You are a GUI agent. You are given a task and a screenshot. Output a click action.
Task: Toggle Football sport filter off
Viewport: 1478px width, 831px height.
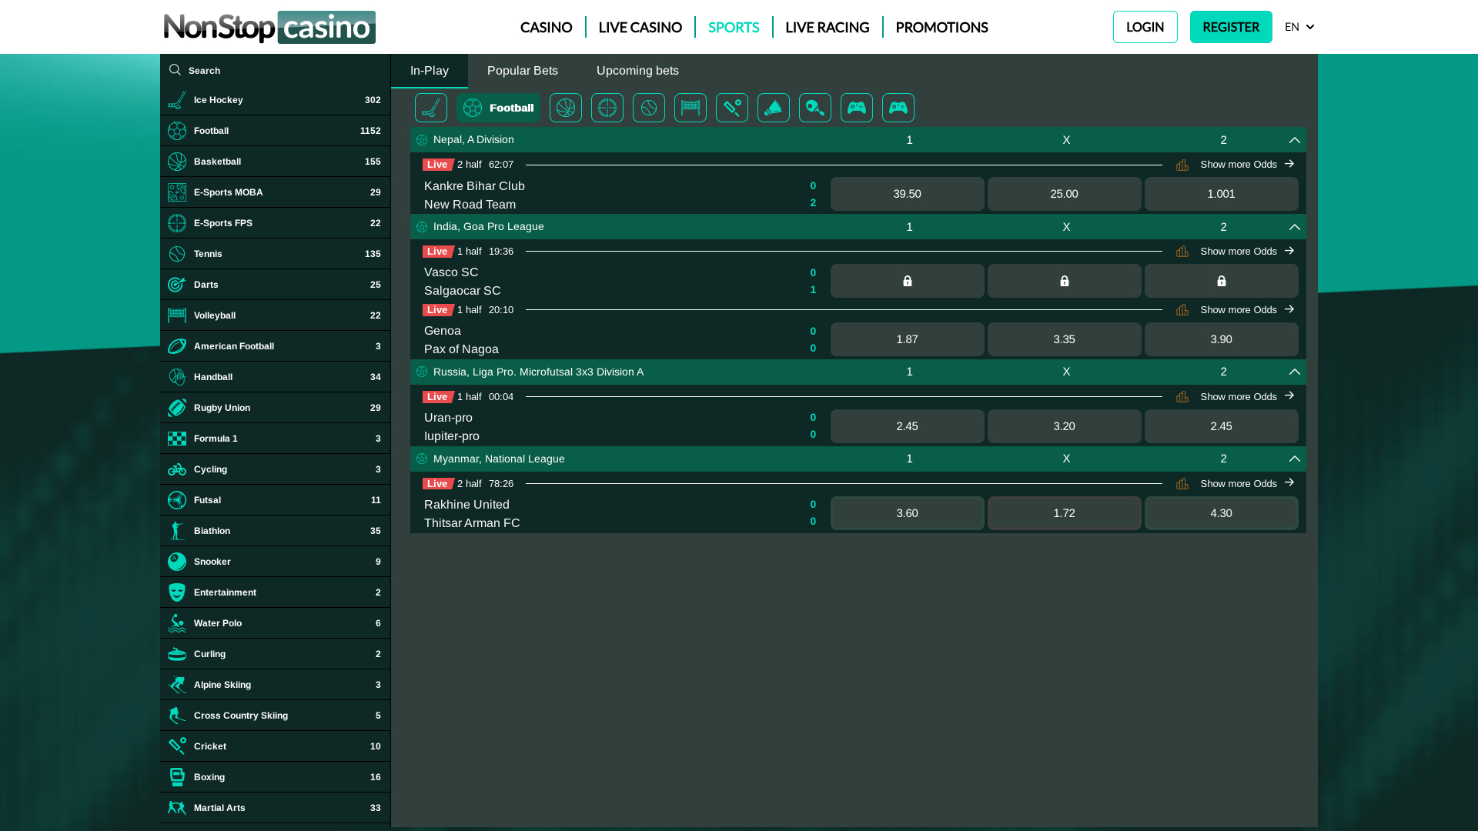(499, 108)
